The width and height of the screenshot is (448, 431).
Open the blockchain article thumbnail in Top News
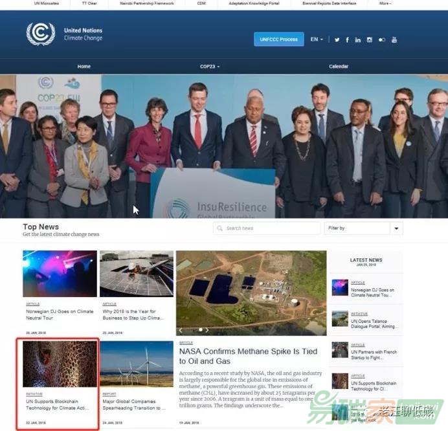pyautogui.click(x=60, y=364)
